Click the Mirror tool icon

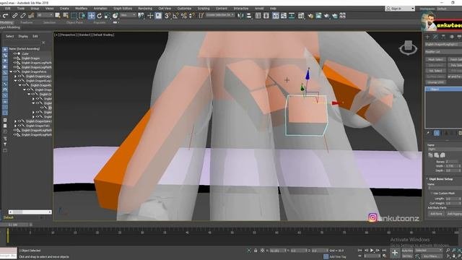pos(240,16)
